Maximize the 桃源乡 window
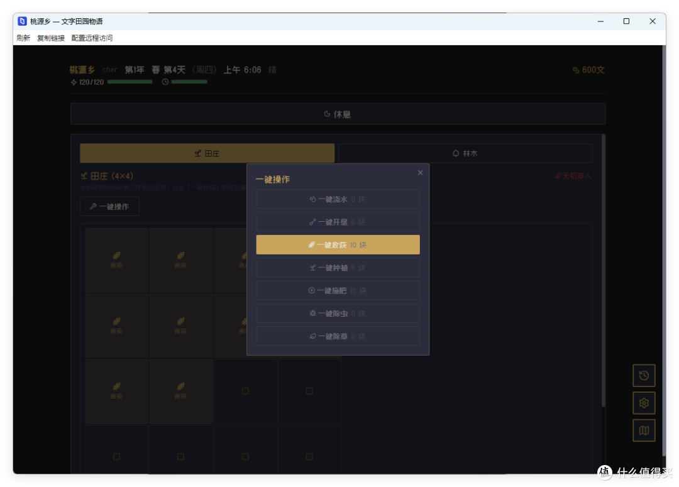This screenshot has height=487, width=679. point(626,21)
